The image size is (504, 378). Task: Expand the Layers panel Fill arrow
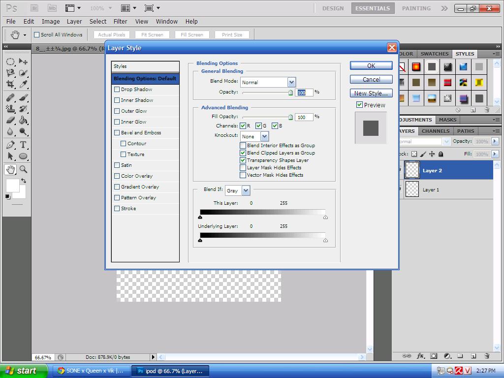[x=495, y=154]
